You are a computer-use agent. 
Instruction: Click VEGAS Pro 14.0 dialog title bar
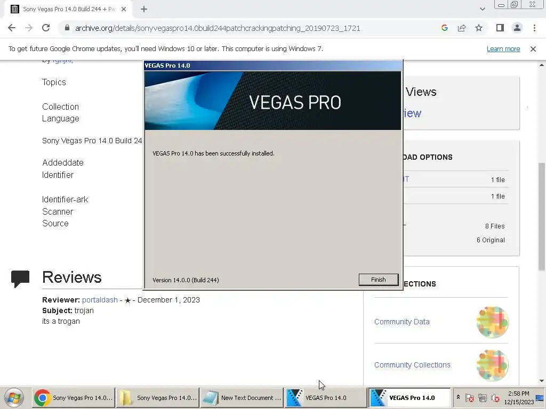[x=272, y=66]
